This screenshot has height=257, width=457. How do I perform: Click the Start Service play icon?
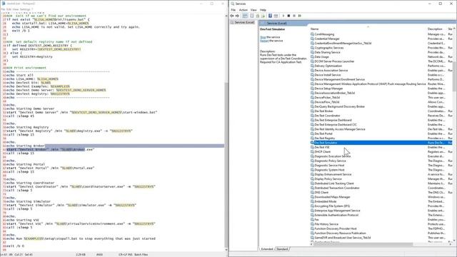pos(283,16)
